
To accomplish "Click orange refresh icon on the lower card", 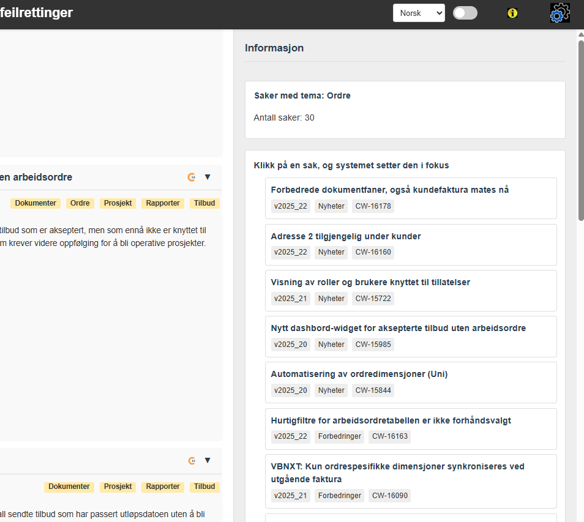I will click(192, 461).
